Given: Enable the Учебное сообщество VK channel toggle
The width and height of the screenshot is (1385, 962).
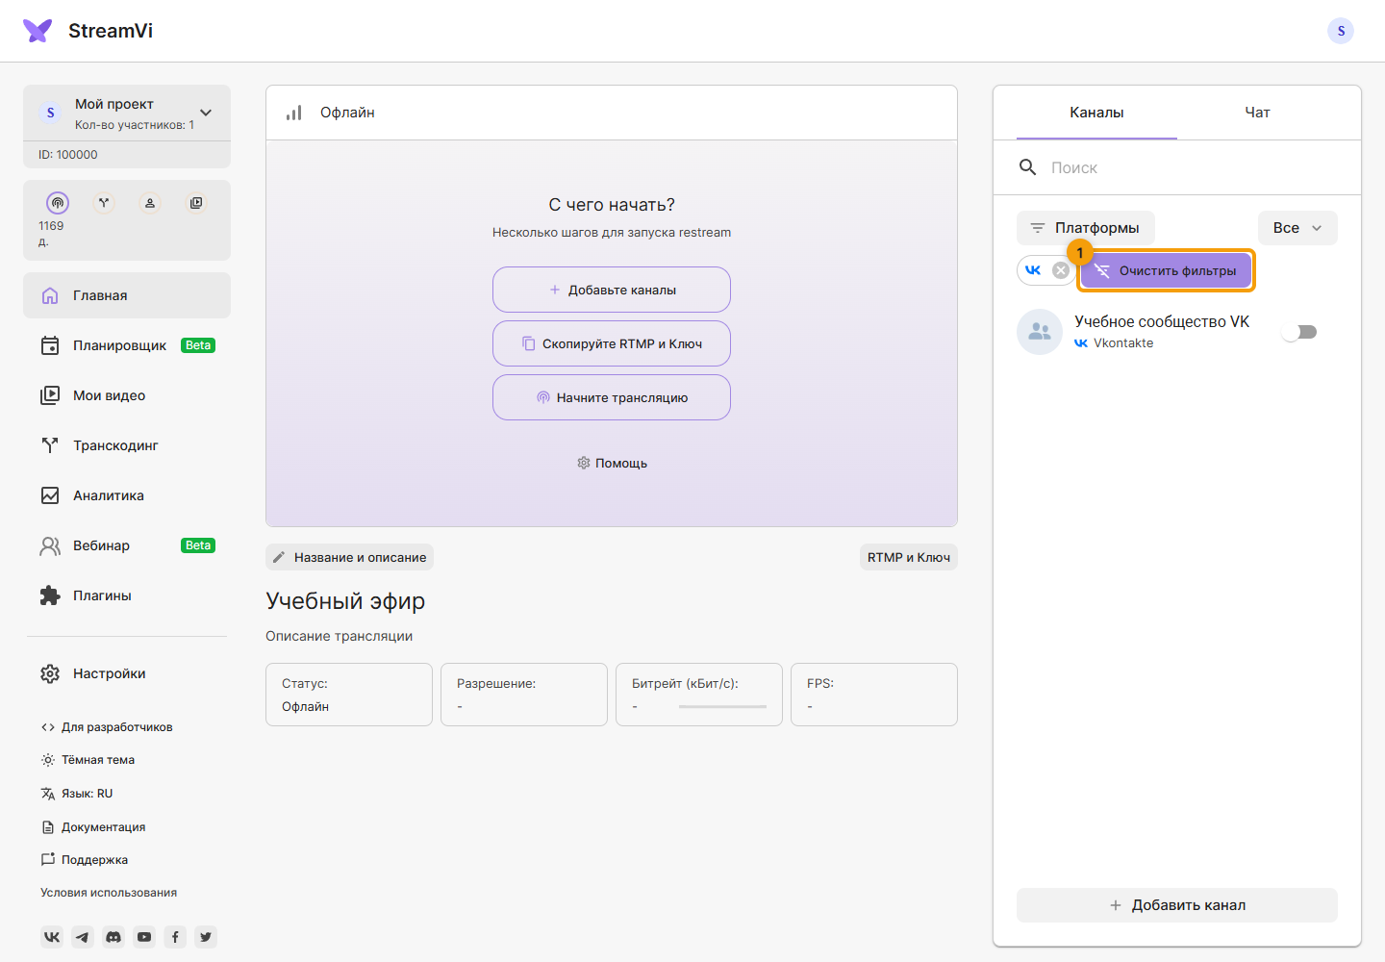Looking at the screenshot, I should click(x=1299, y=332).
